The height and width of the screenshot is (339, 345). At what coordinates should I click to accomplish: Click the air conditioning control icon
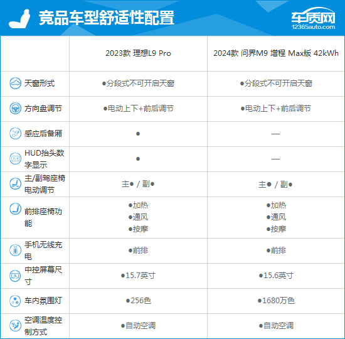(15, 326)
